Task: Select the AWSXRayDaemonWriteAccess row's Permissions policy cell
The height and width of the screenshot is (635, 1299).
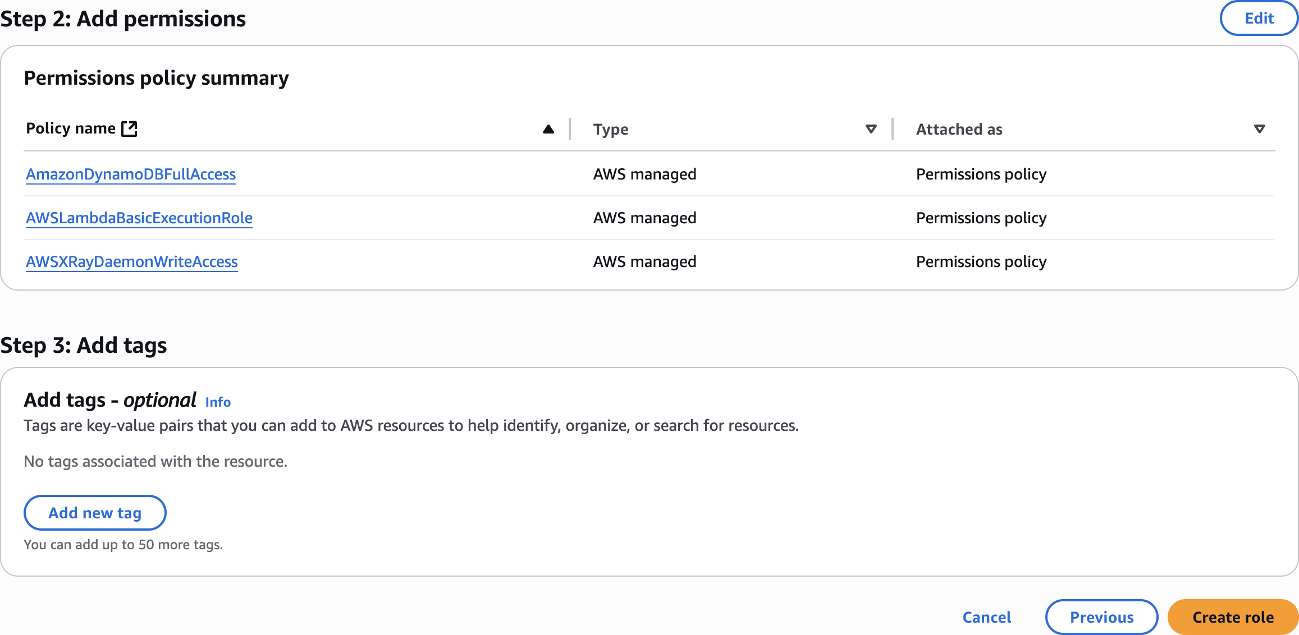Action: [x=981, y=262]
